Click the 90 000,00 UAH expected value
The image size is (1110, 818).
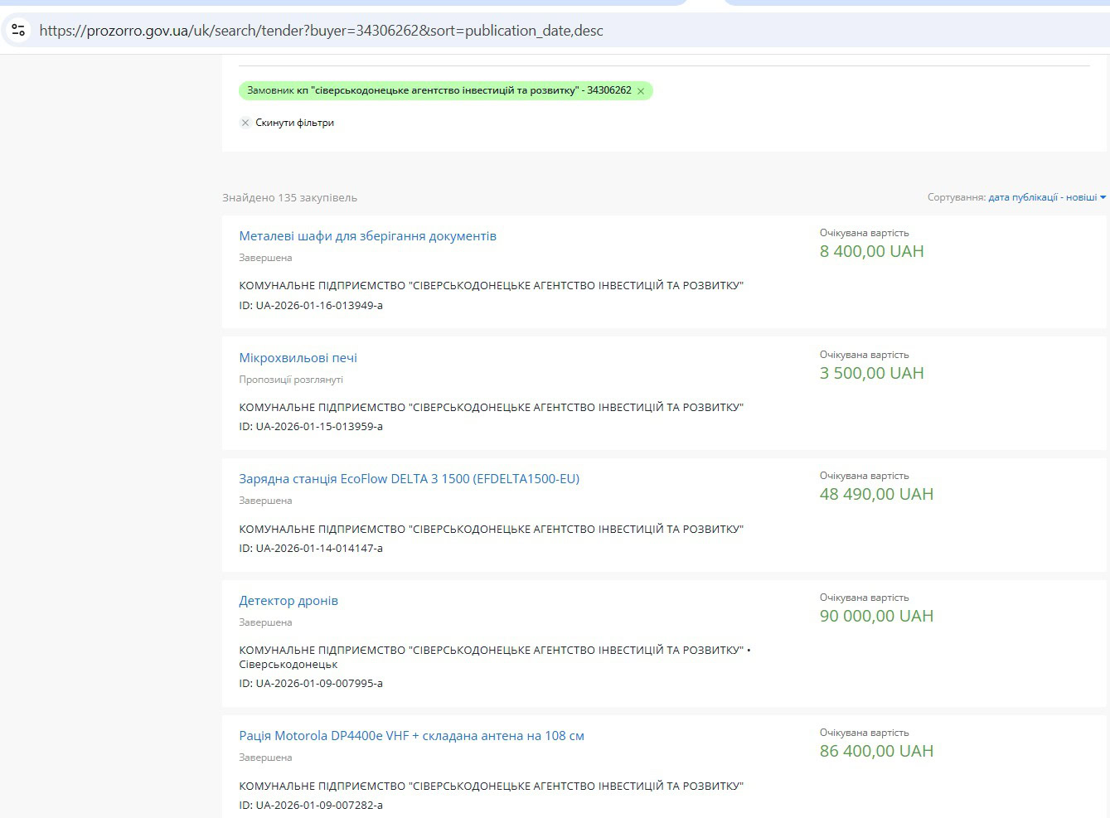(876, 616)
